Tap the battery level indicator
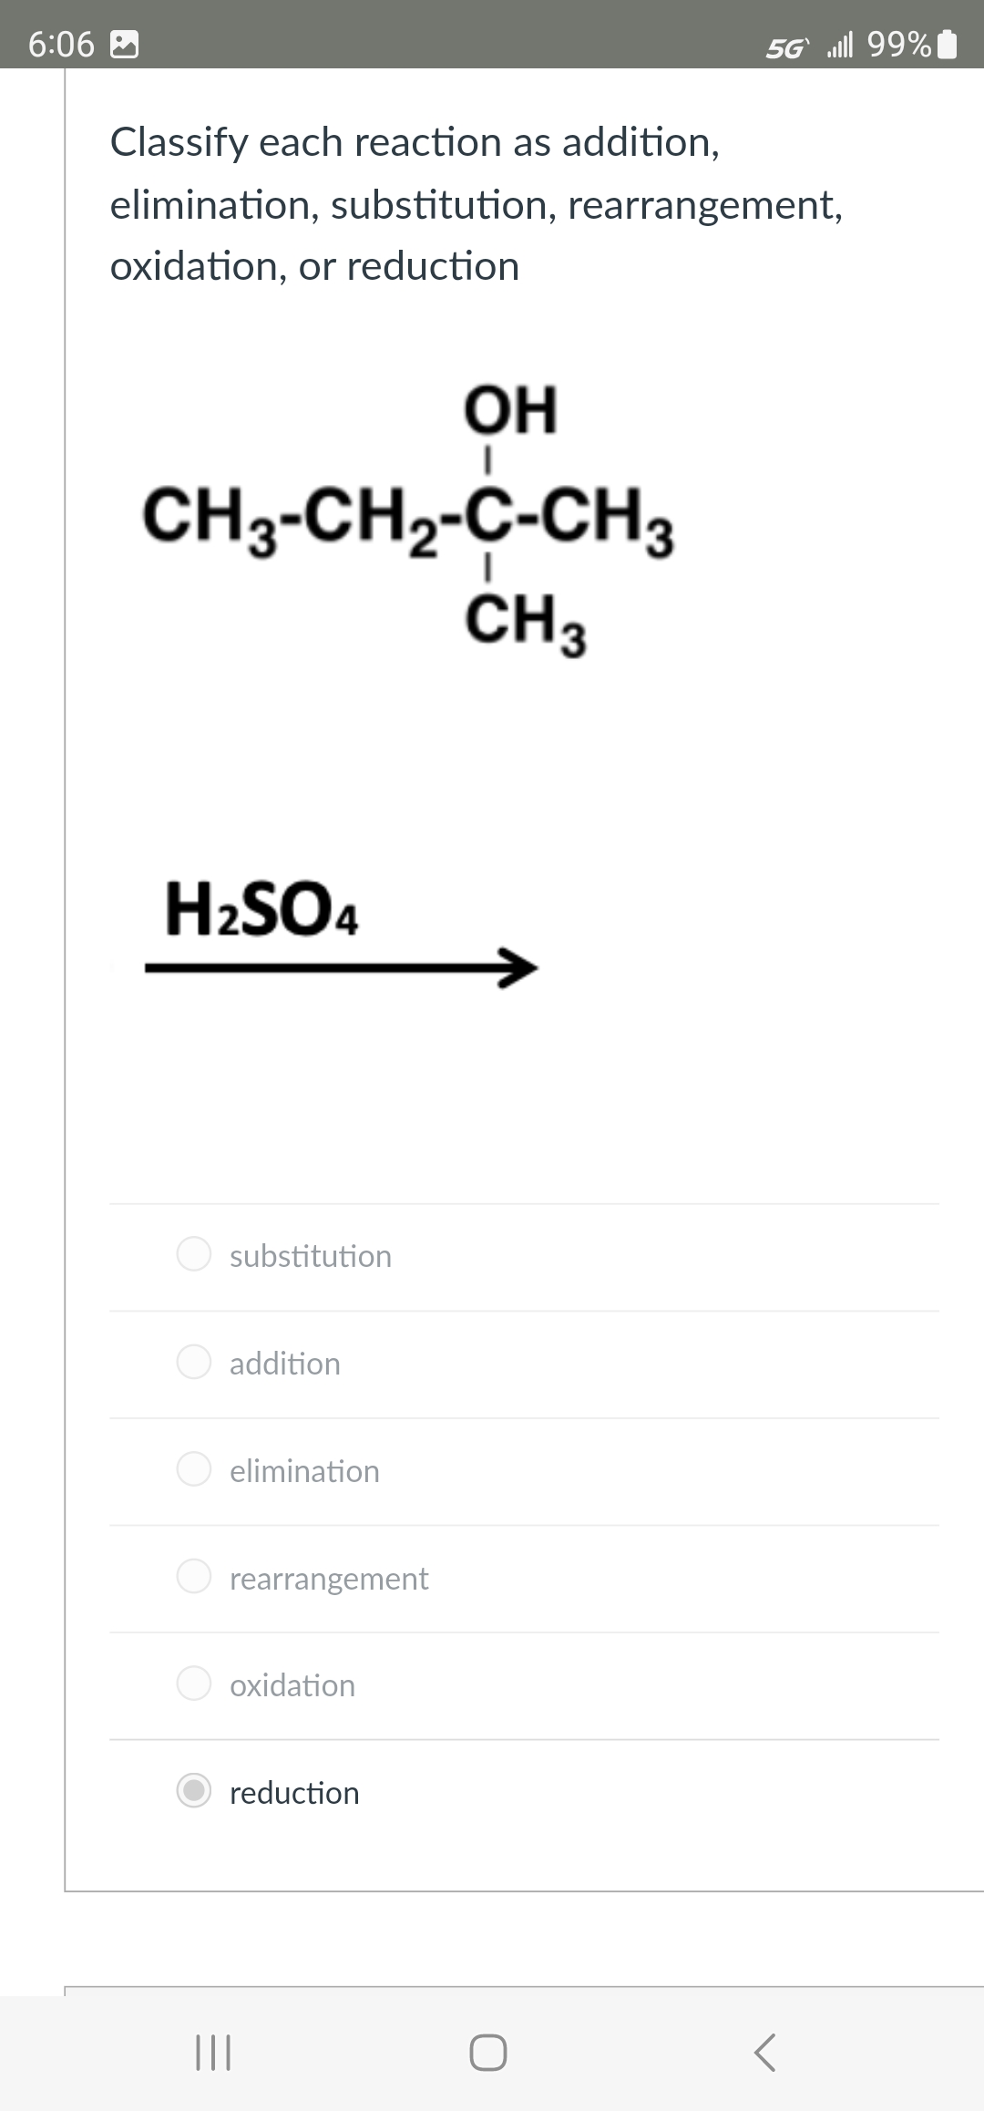 pyautogui.click(x=948, y=44)
